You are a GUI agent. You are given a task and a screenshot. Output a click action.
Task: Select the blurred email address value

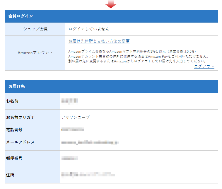[90, 142]
